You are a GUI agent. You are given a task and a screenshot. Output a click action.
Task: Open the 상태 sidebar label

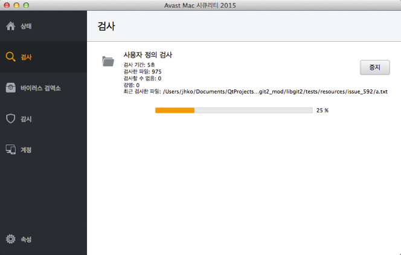26,26
